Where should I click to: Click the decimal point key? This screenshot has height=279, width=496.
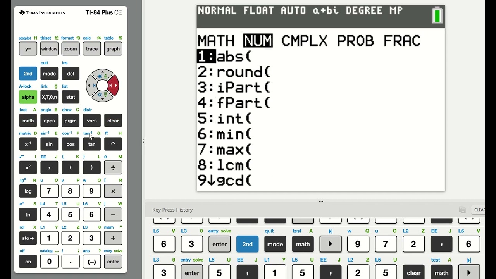[71, 262]
